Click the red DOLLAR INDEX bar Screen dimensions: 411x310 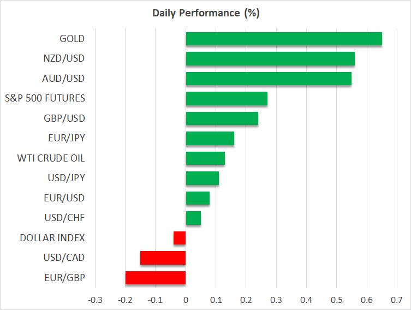(180, 238)
